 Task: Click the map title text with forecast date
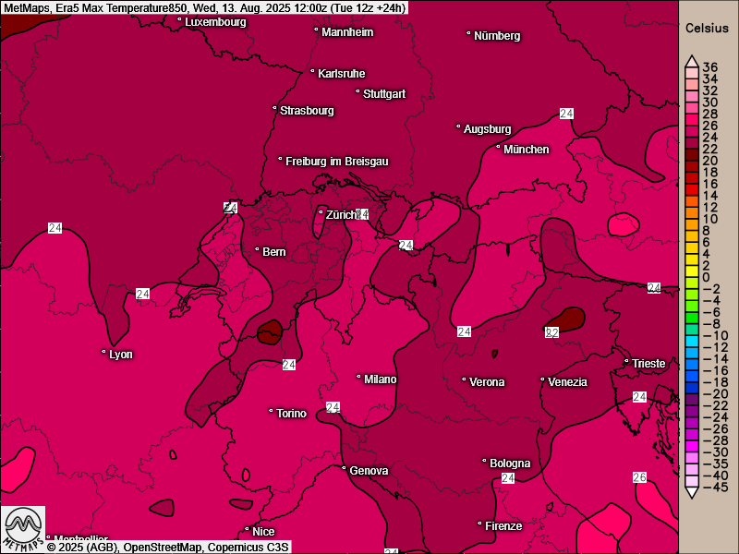tap(203, 7)
